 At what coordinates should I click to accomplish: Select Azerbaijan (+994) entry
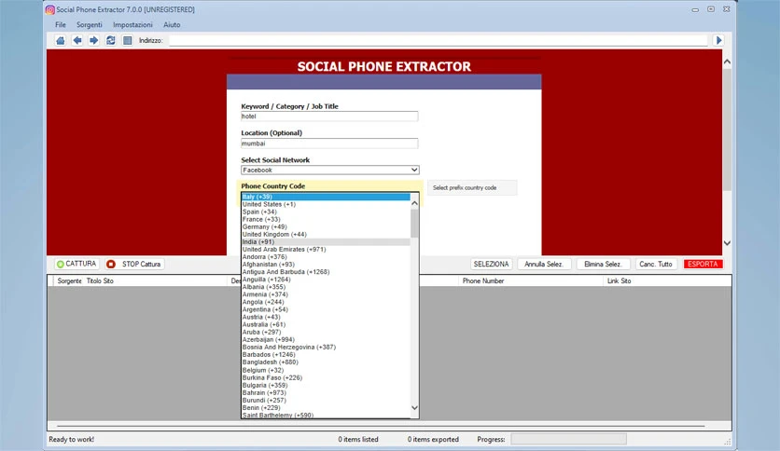[326, 340]
